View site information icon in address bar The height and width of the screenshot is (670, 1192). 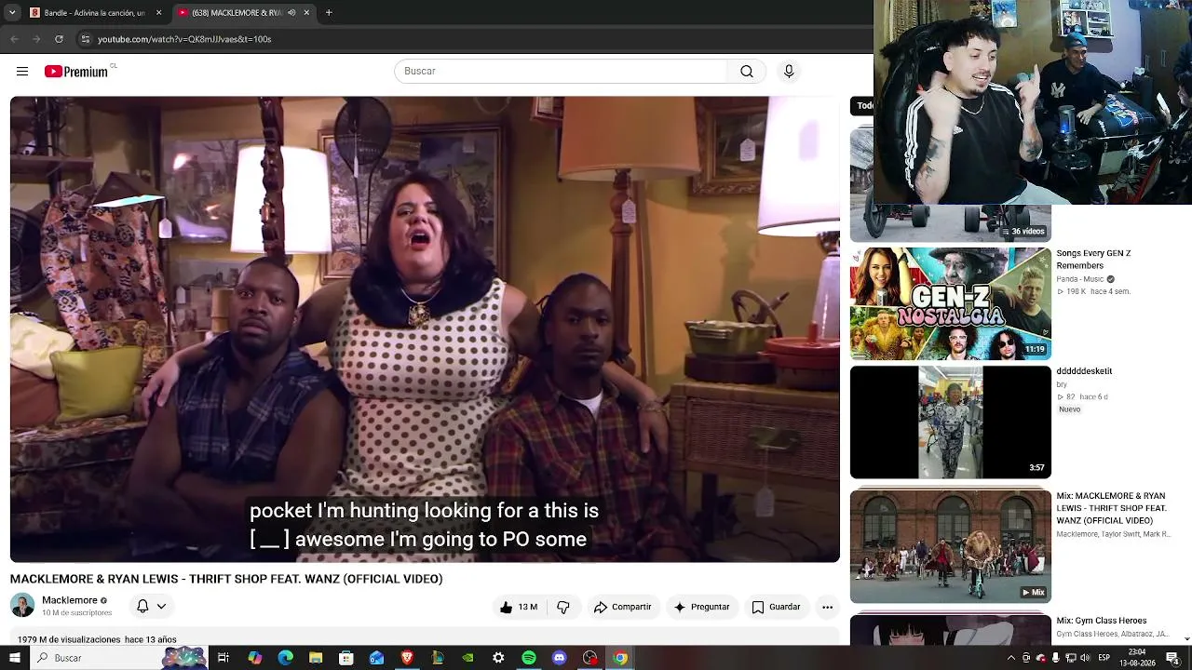(x=85, y=39)
